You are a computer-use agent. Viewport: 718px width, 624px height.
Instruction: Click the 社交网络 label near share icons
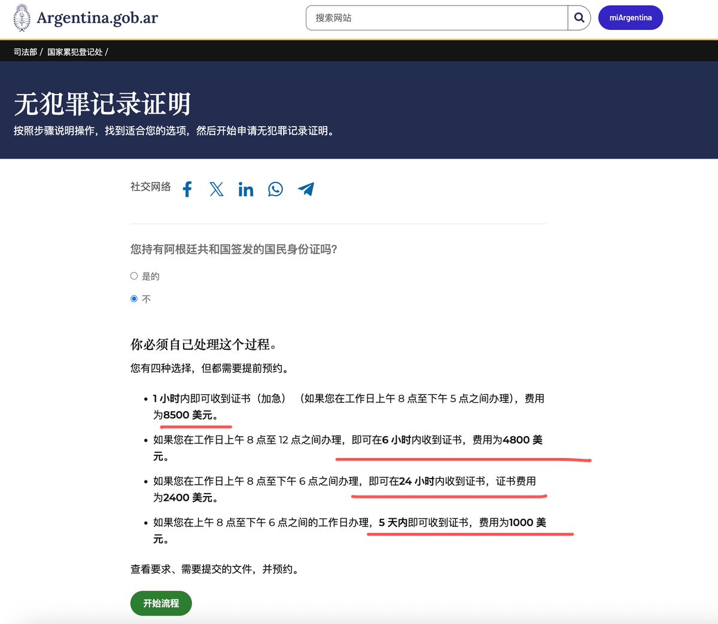pos(150,187)
